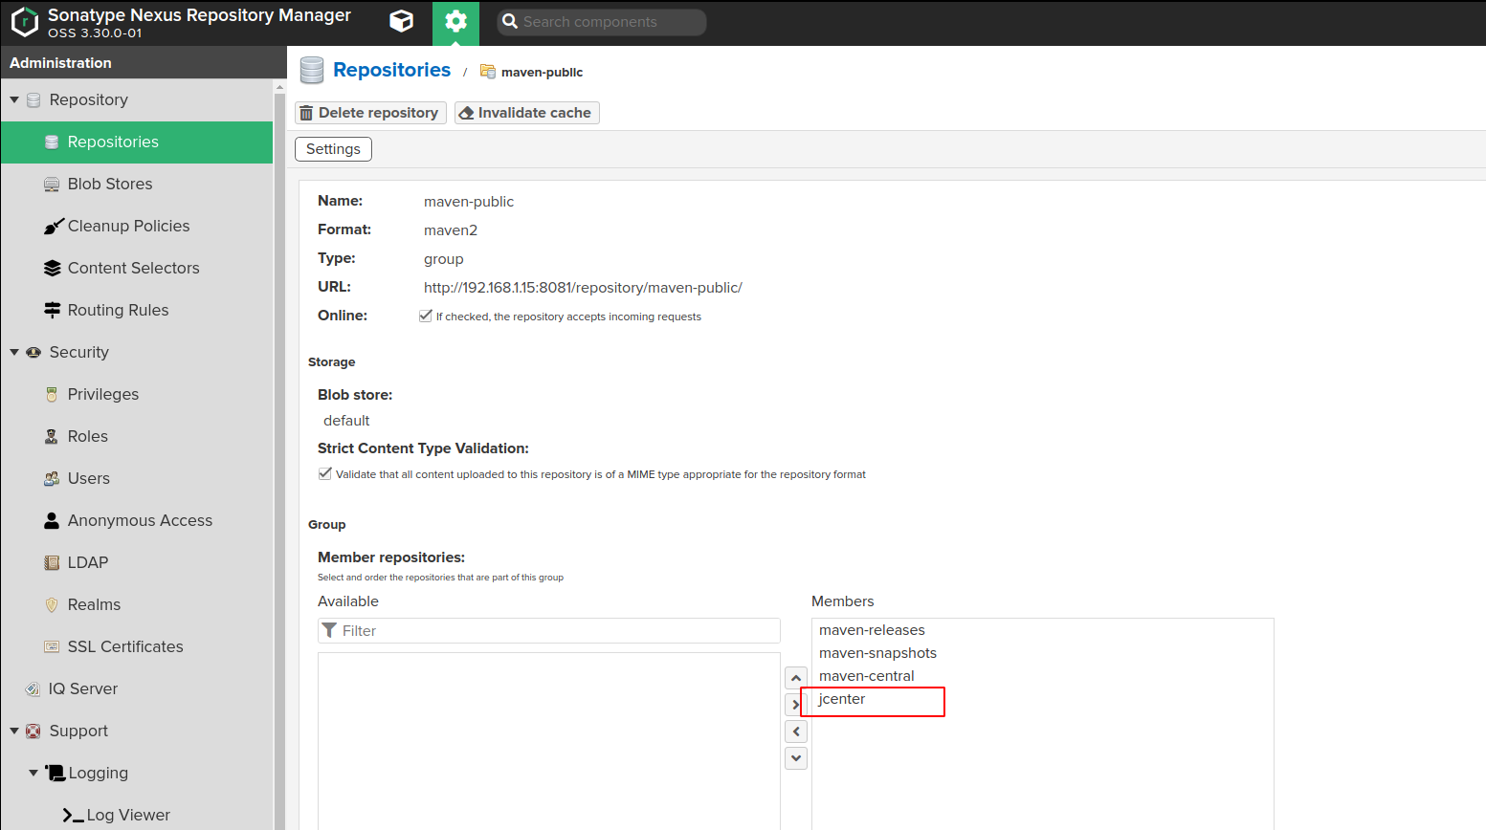Open the Routing Rules signpost icon
The image size is (1486, 830).
(53, 310)
